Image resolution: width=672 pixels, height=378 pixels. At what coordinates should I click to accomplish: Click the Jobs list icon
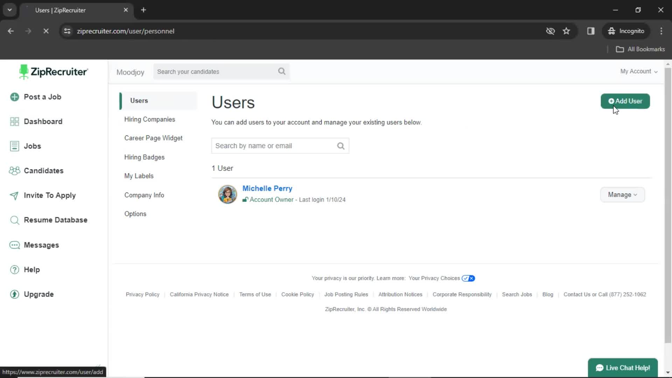pyautogui.click(x=14, y=146)
